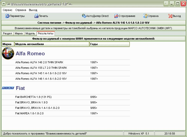Open the Справка menu in menu bar
The image size is (187, 137).
(x=21, y=10)
